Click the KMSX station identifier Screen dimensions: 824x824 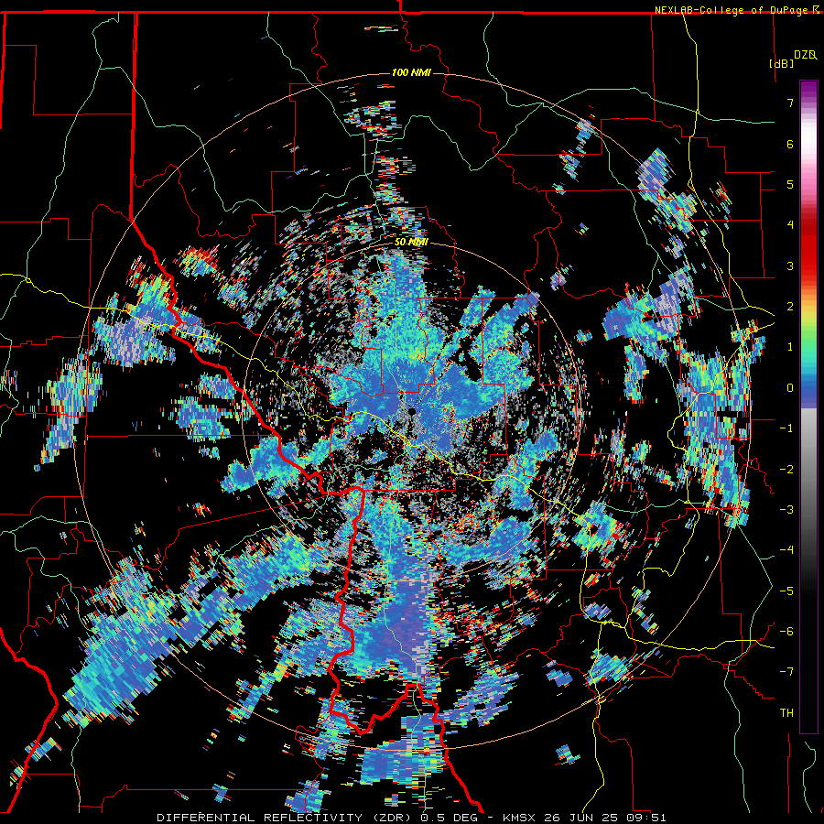[x=520, y=818]
